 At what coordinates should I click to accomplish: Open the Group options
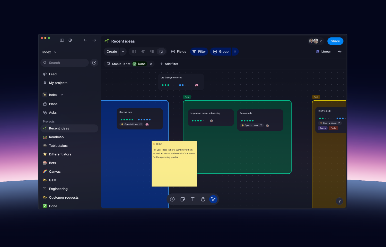221,51
